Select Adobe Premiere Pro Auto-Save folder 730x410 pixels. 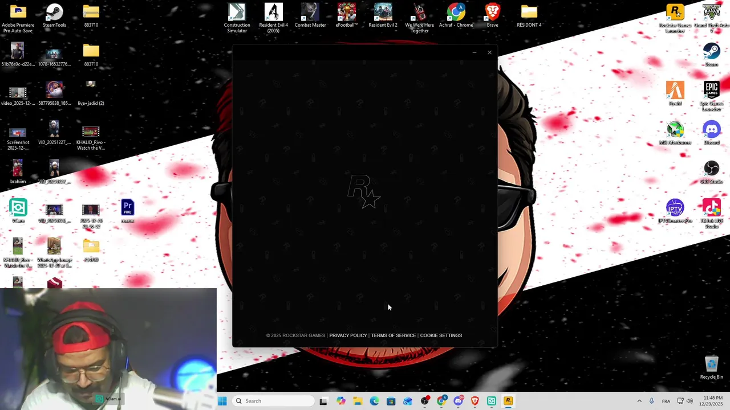coord(18,18)
